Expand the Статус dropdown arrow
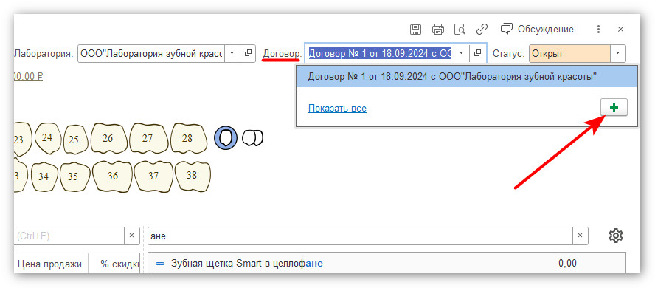 619,53
